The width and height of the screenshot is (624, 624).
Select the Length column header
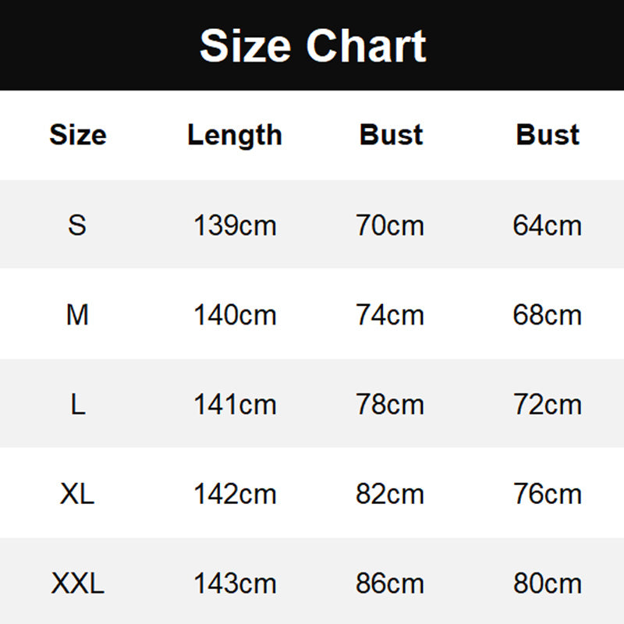pos(234,135)
